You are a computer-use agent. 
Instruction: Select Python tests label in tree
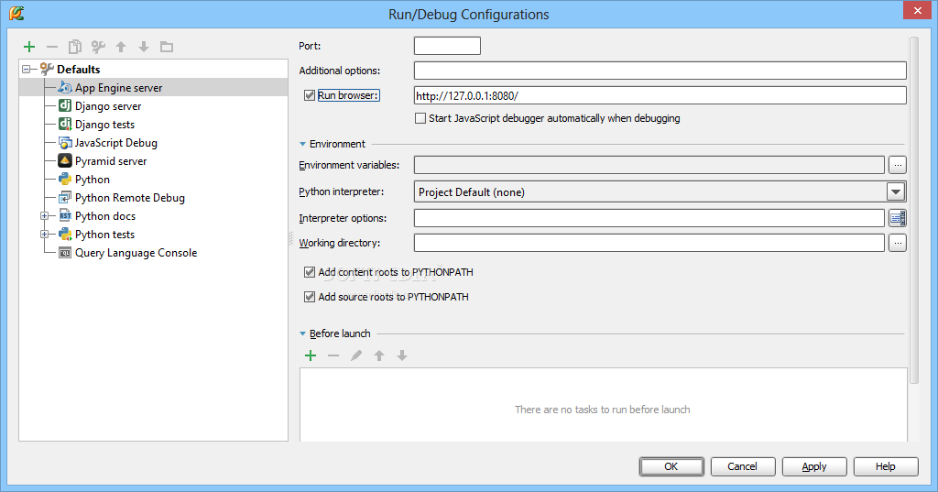coord(104,235)
